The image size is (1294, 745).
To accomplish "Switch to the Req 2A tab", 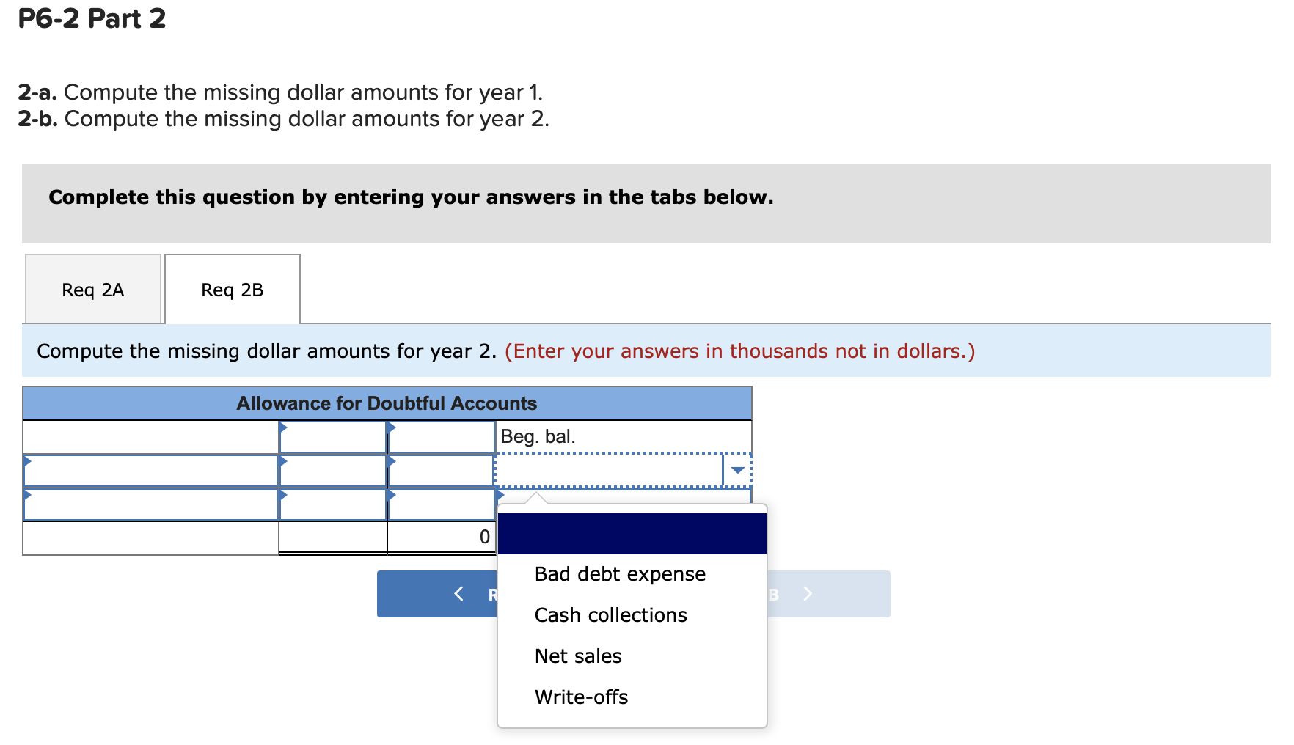I will 92,289.
